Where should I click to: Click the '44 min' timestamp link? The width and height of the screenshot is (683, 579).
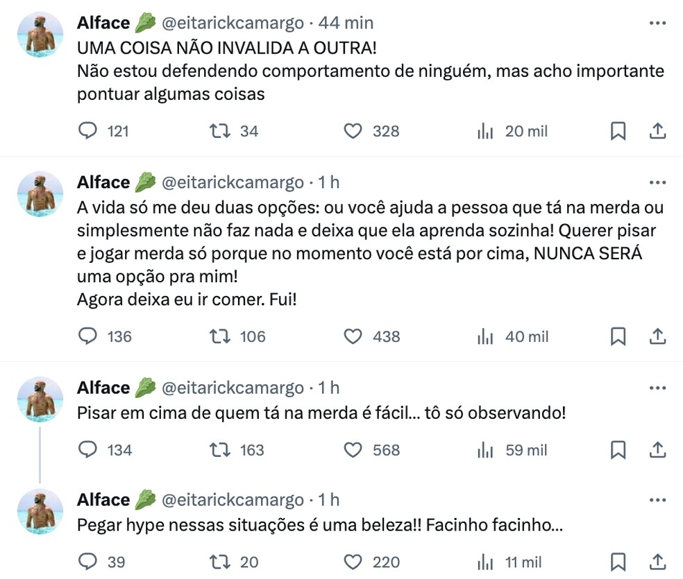coord(346,22)
